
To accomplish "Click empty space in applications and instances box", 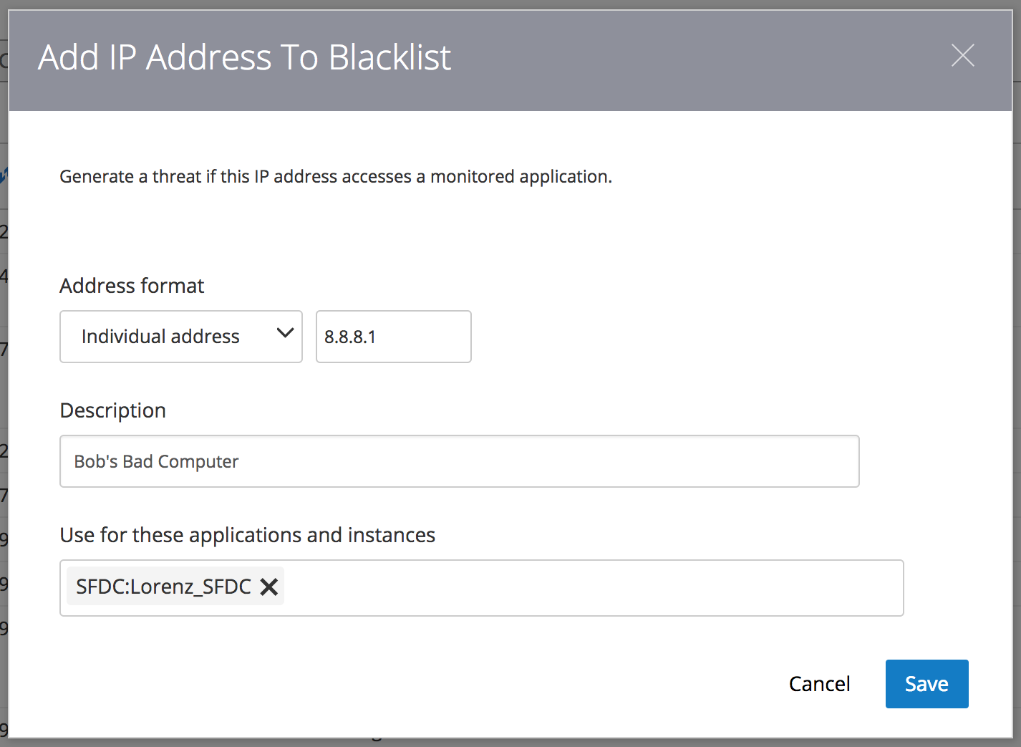I will tap(594, 588).
